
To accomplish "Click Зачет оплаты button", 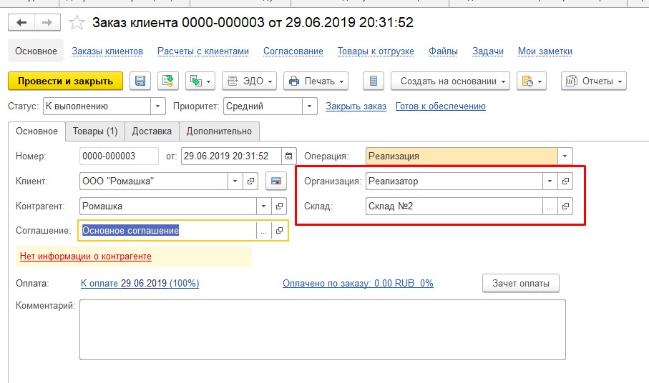I will click(521, 284).
